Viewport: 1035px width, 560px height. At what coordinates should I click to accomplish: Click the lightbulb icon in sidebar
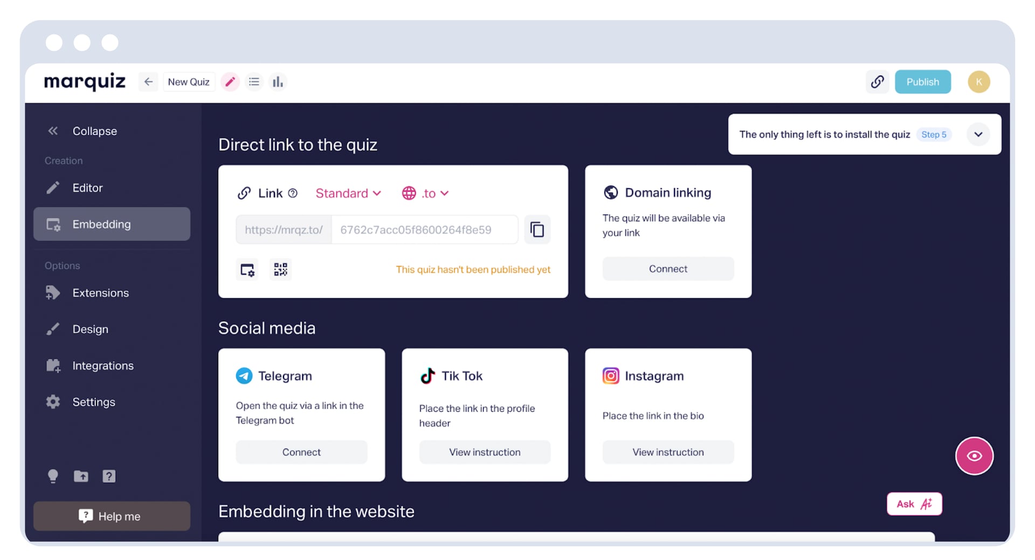[53, 476]
